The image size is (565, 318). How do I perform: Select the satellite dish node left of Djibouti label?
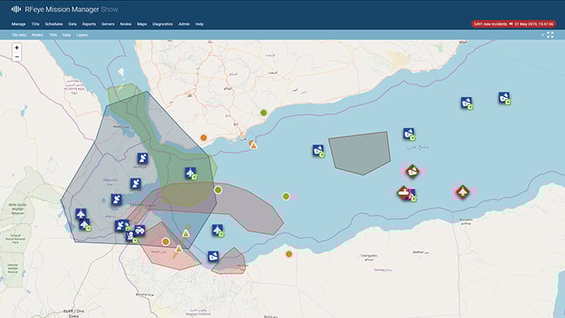[116, 199]
